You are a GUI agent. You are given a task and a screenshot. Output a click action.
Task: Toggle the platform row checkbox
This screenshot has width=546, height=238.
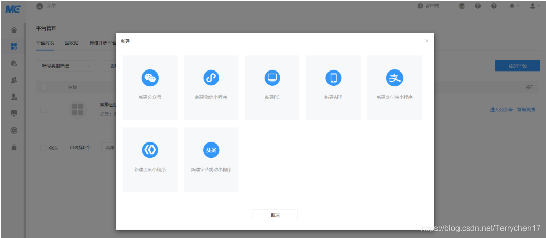43,110
